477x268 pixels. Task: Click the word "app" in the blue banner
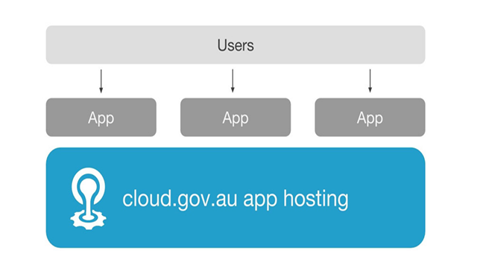coord(260,201)
